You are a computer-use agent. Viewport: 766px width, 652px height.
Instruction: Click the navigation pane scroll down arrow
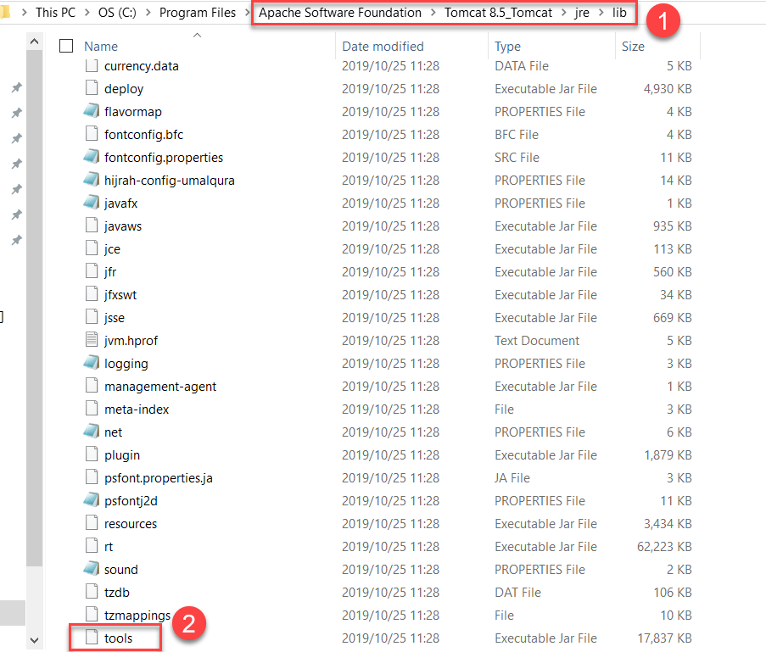tap(34, 640)
